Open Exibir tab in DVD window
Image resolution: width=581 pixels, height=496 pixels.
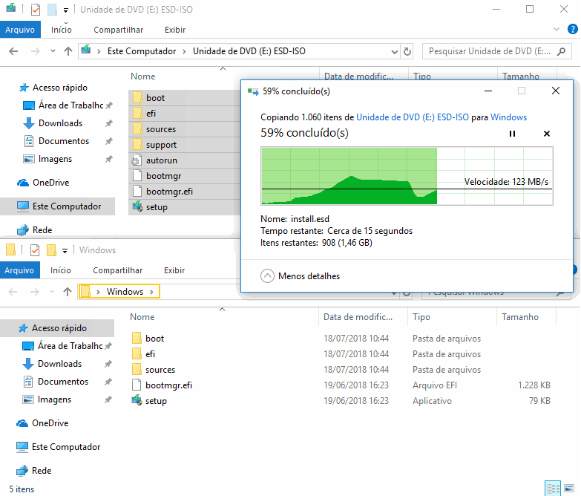tap(175, 30)
